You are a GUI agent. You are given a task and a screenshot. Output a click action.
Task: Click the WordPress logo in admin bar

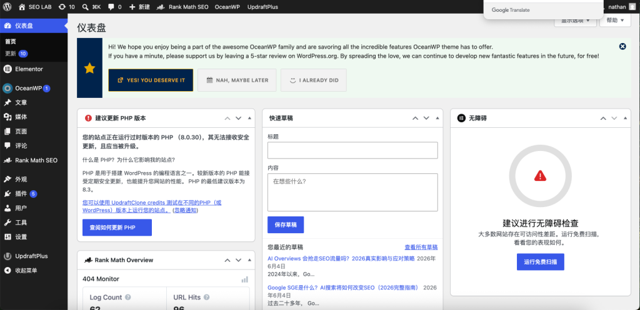pos(8,7)
